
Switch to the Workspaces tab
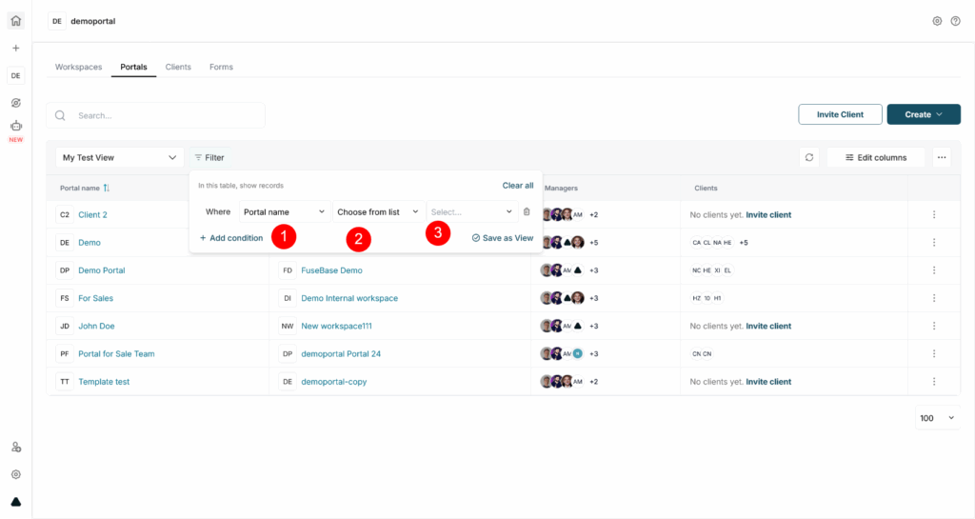pos(78,67)
